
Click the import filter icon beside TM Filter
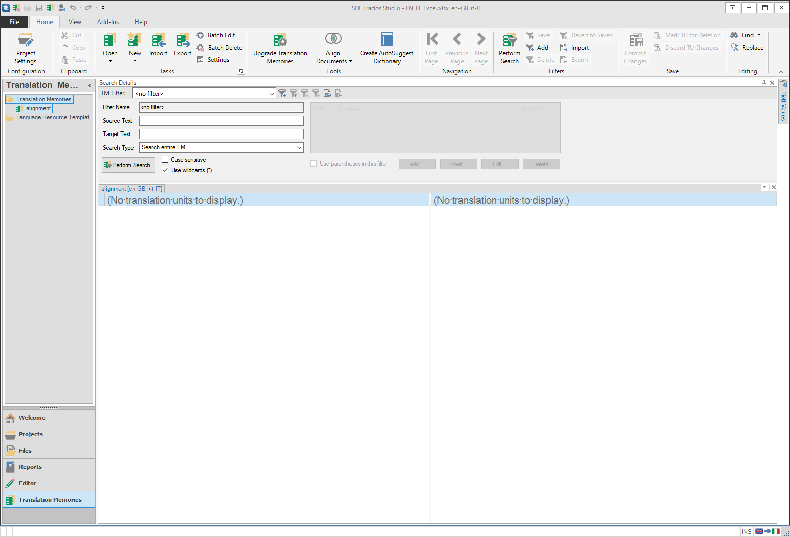327,93
